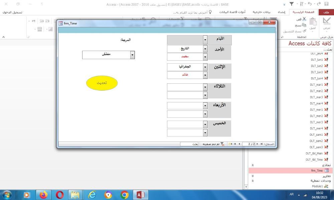Click the Save icon in quick access toolbar

pyautogui.click(x=326, y=4)
